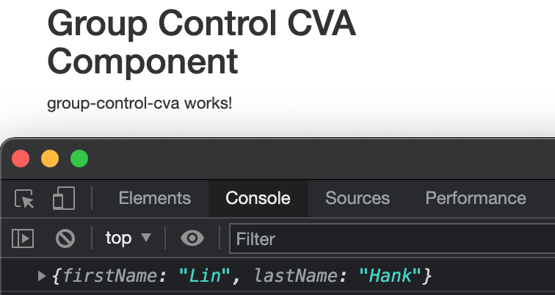Click the "Hank" string value

click(x=390, y=275)
